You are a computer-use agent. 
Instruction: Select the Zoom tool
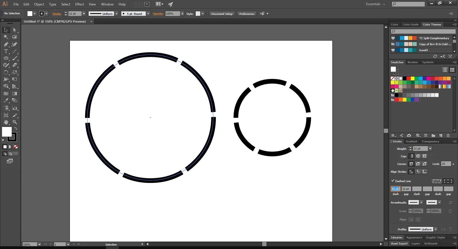click(x=15, y=122)
